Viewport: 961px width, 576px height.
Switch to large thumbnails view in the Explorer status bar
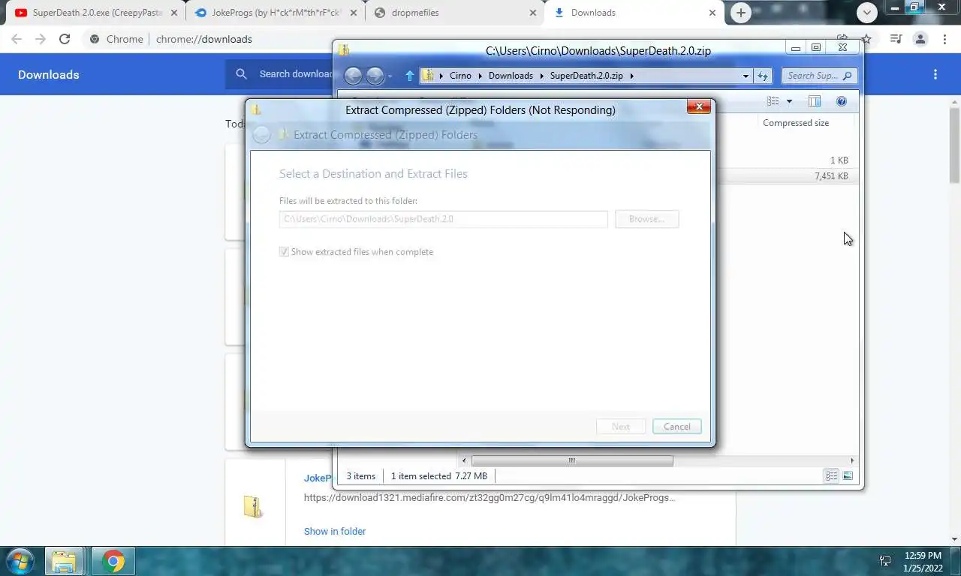848,476
